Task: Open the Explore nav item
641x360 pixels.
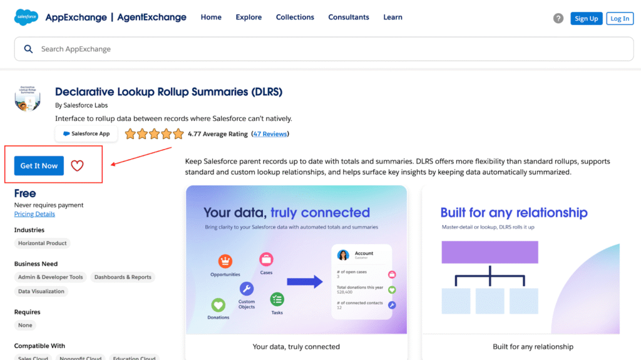Action: click(x=249, y=17)
